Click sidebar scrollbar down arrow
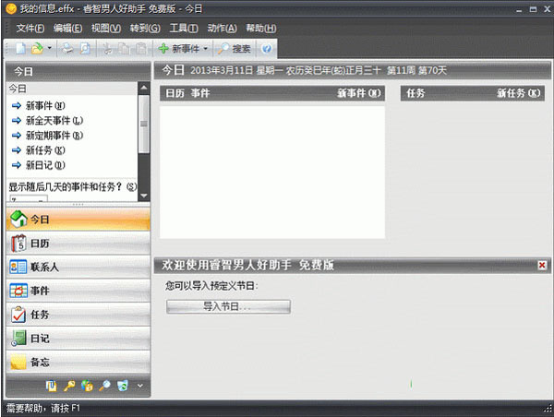 tap(144, 196)
